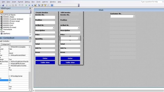Screen dimensions: 164x92
Task: Open the Debug menu
Action: coord(27,2)
